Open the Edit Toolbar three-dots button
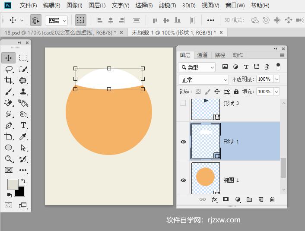 coord(23,170)
